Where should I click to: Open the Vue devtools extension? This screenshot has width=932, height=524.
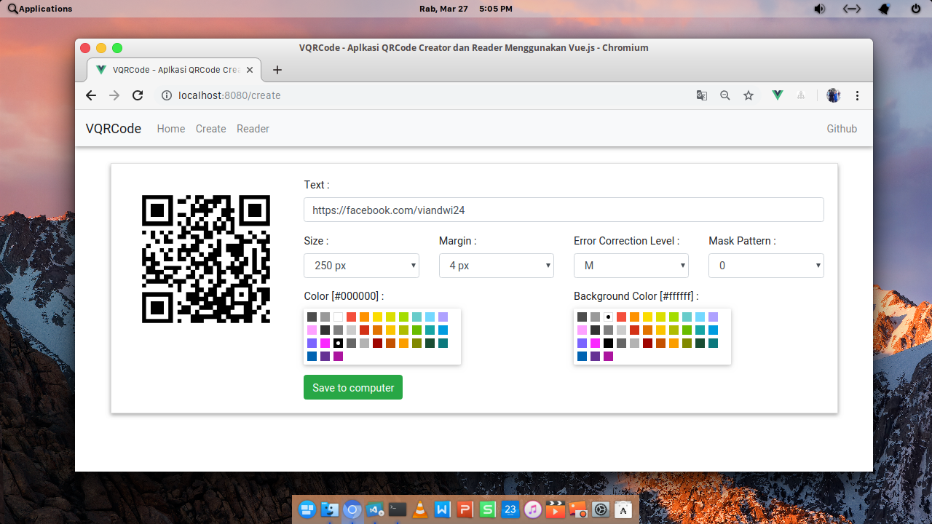click(x=778, y=95)
